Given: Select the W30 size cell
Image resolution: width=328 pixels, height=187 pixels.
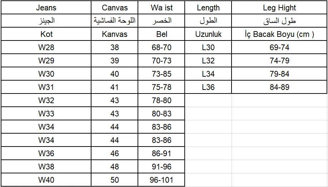Looking at the screenshot, I should [46, 74].
